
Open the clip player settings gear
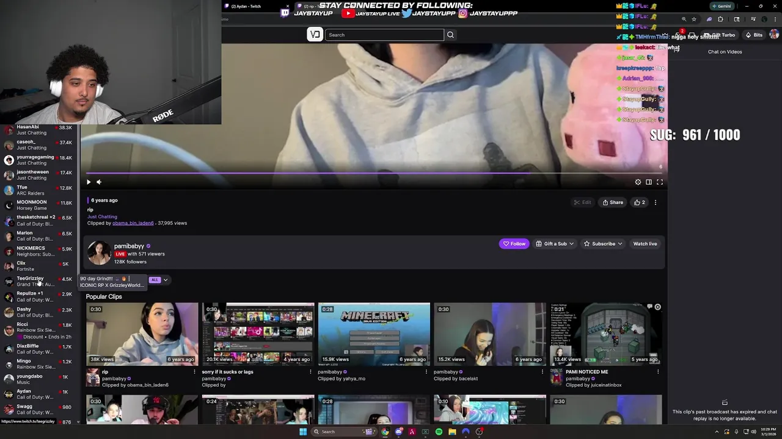[638, 182]
